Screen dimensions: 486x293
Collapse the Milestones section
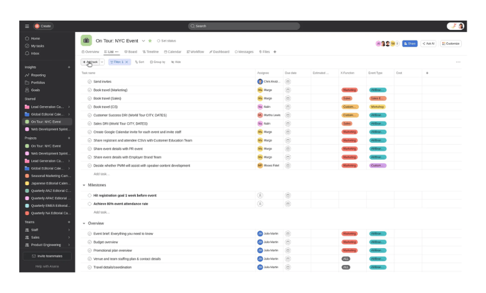[84, 185]
